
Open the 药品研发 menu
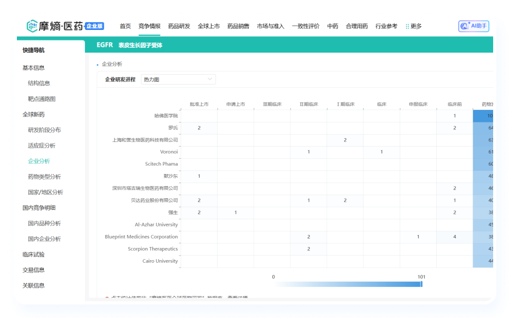(x=179, y=26)
